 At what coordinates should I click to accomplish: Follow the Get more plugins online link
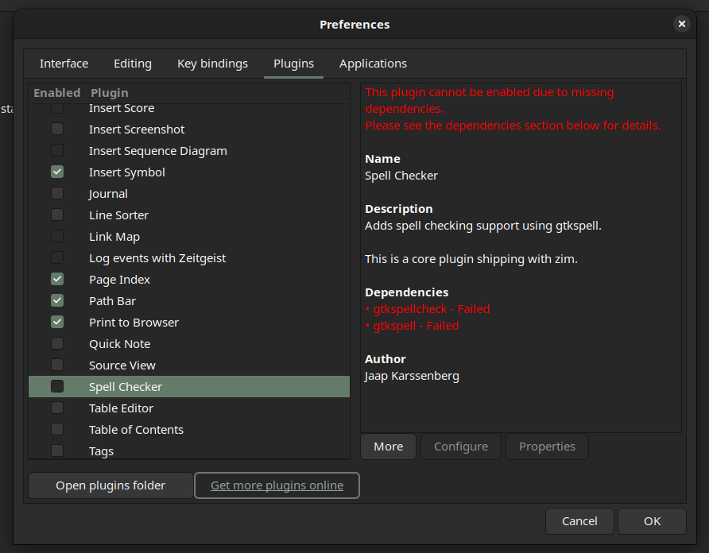click(277, 485)
